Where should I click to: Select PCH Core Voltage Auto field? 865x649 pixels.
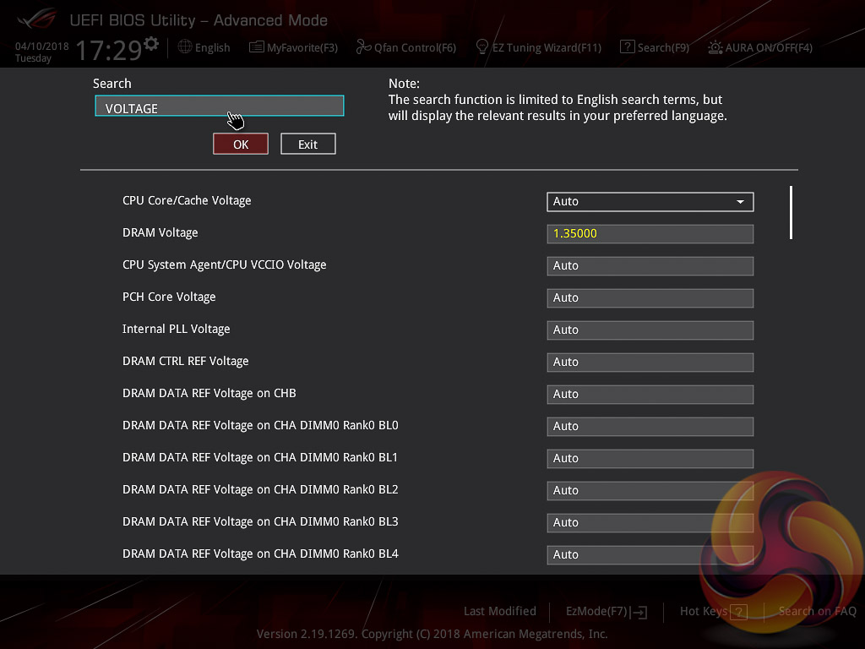pos(650,298)
